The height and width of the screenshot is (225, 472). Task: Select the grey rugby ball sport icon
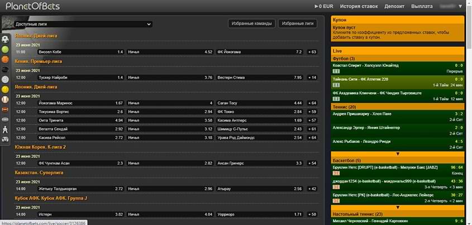point(5,119)
